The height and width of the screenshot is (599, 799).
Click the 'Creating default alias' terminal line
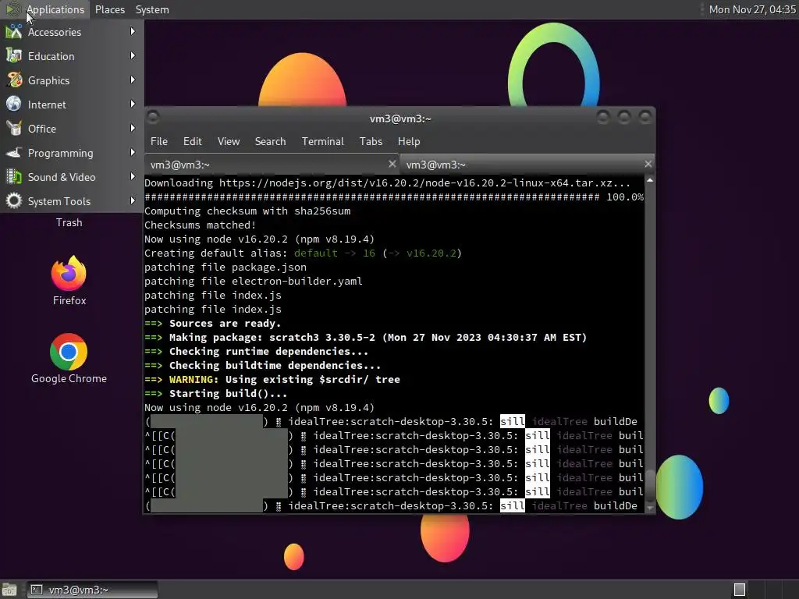click(303, 253)
